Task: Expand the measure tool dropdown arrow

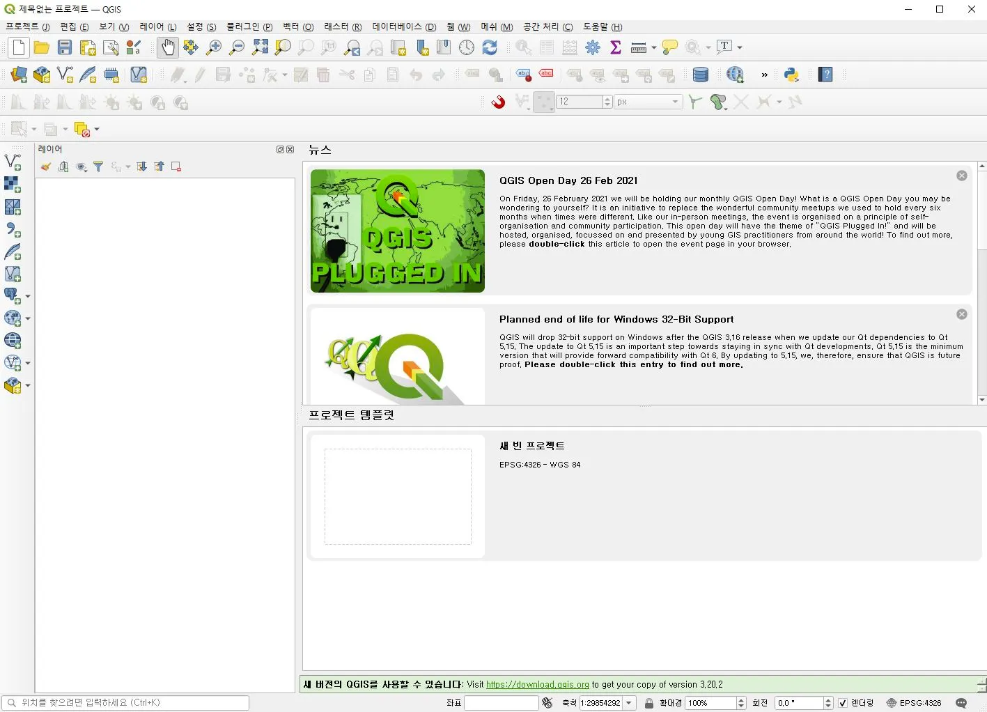Action: (654, 47)
